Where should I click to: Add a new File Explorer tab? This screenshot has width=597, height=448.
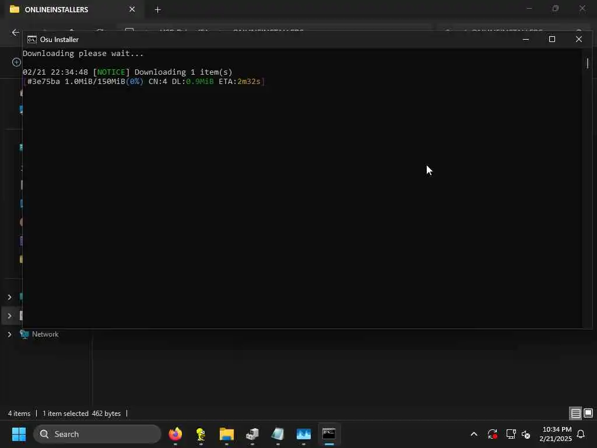157,9
